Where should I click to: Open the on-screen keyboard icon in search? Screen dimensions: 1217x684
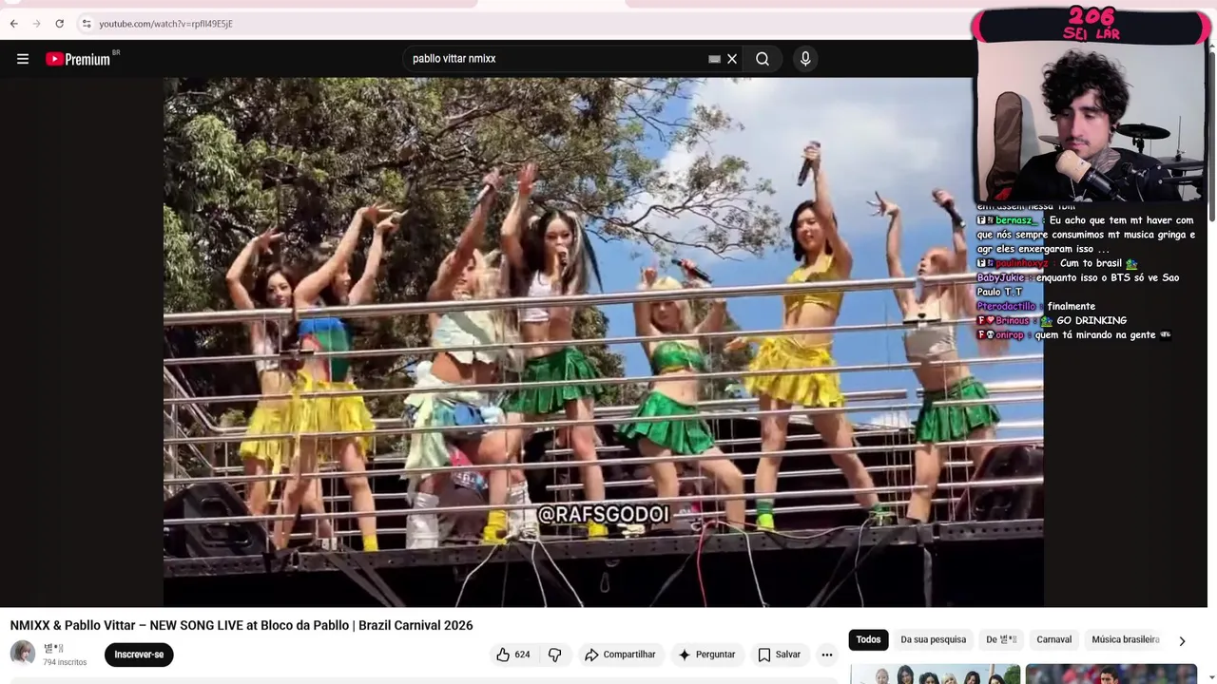click(714, 59)
